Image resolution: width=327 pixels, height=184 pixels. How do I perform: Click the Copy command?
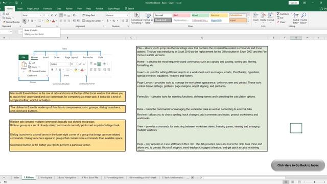[x=7, y=18]
